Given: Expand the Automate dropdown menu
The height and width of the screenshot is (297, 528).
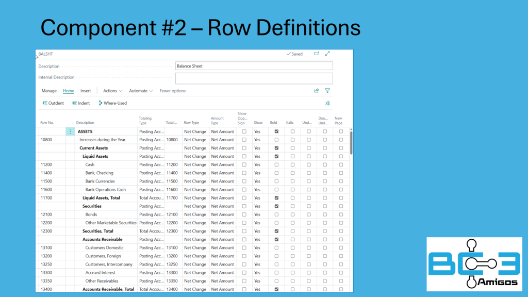Looking at the screenshot, I should (x=141, y=91).
